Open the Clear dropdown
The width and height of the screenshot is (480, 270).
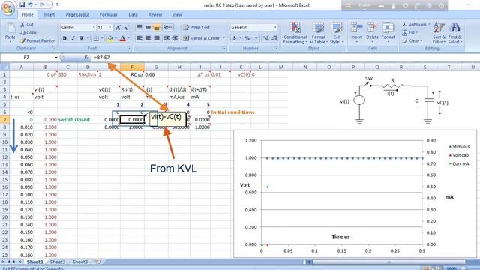pos(412,40)
